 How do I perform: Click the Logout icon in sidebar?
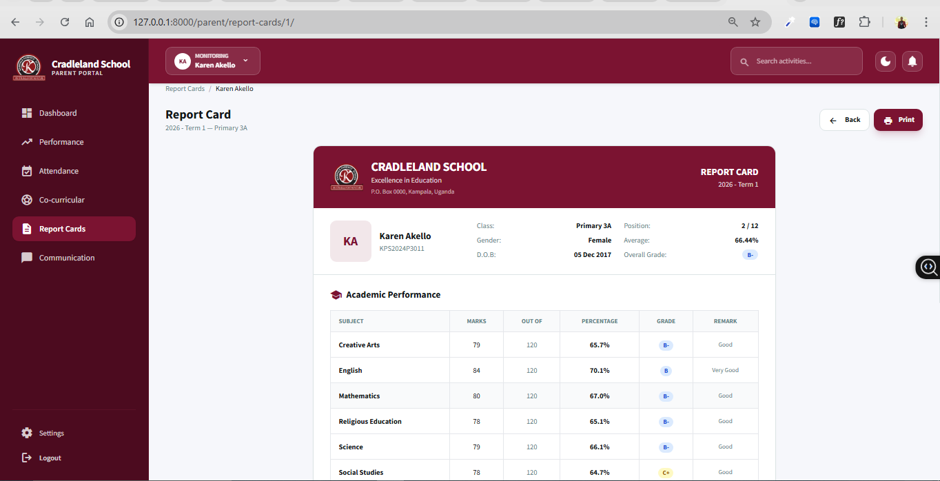(x=27, y=458)
